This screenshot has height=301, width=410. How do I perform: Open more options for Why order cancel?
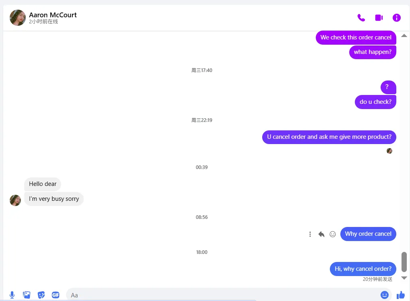310,234
